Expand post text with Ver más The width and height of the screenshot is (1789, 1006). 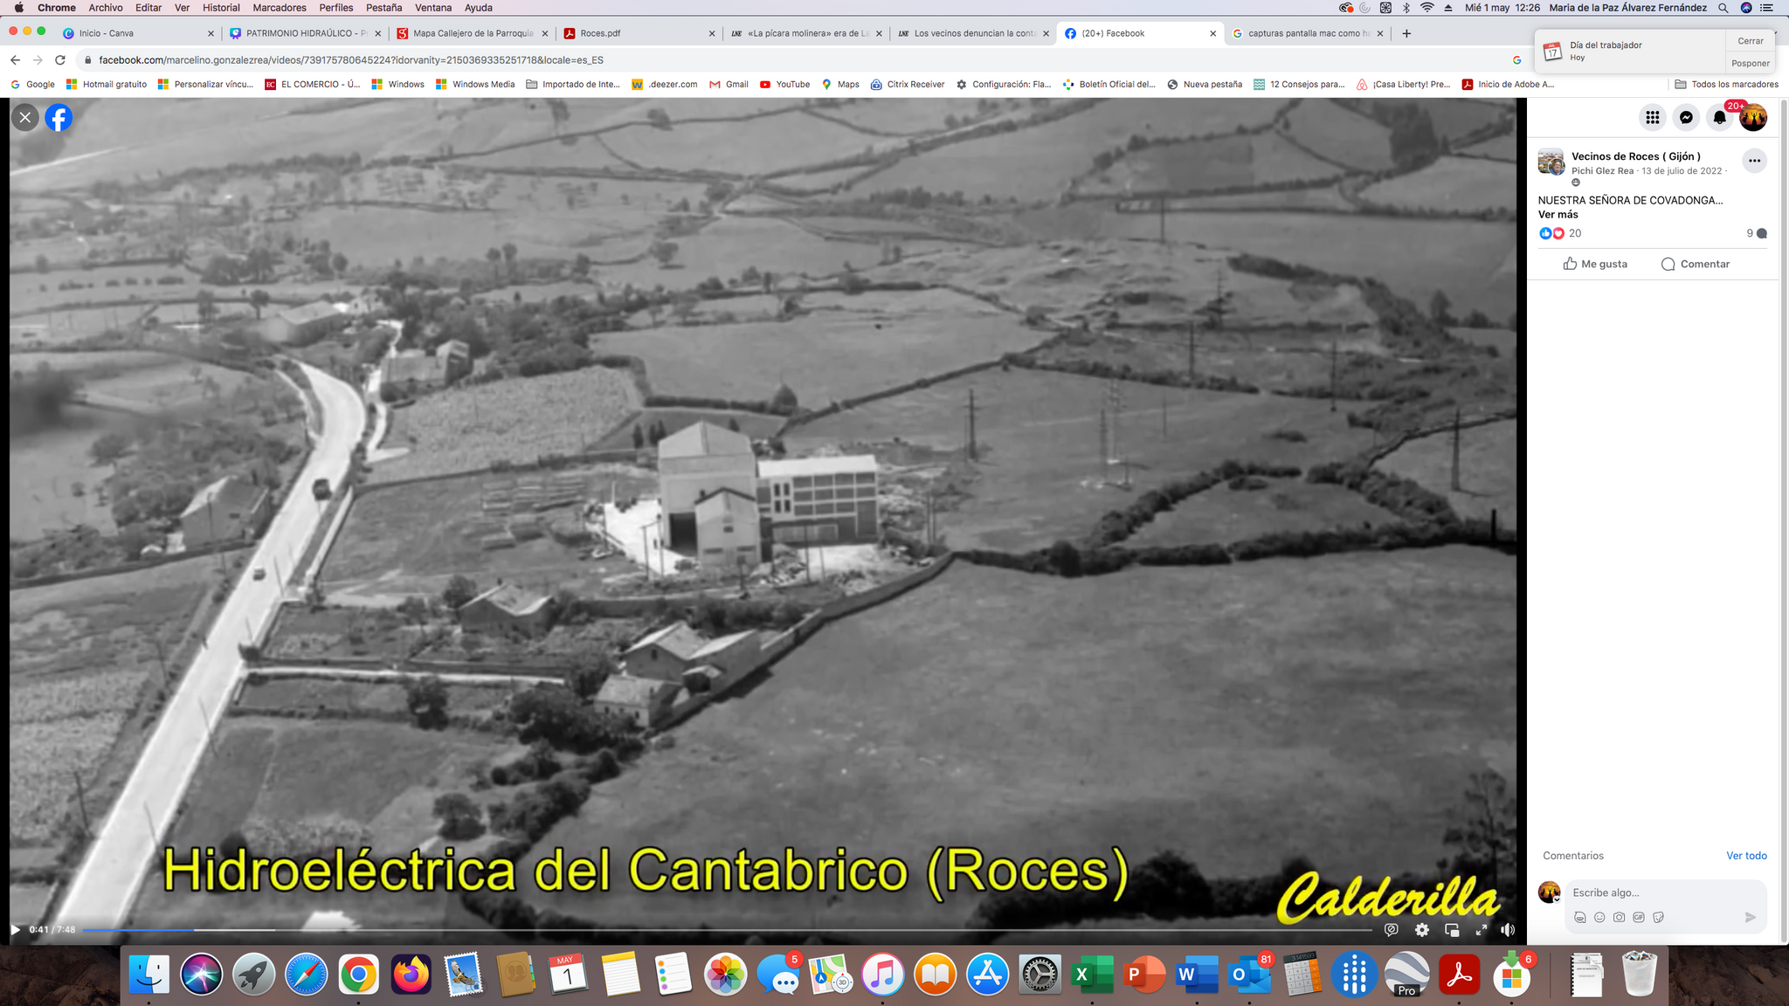[x=1558, y=215]
